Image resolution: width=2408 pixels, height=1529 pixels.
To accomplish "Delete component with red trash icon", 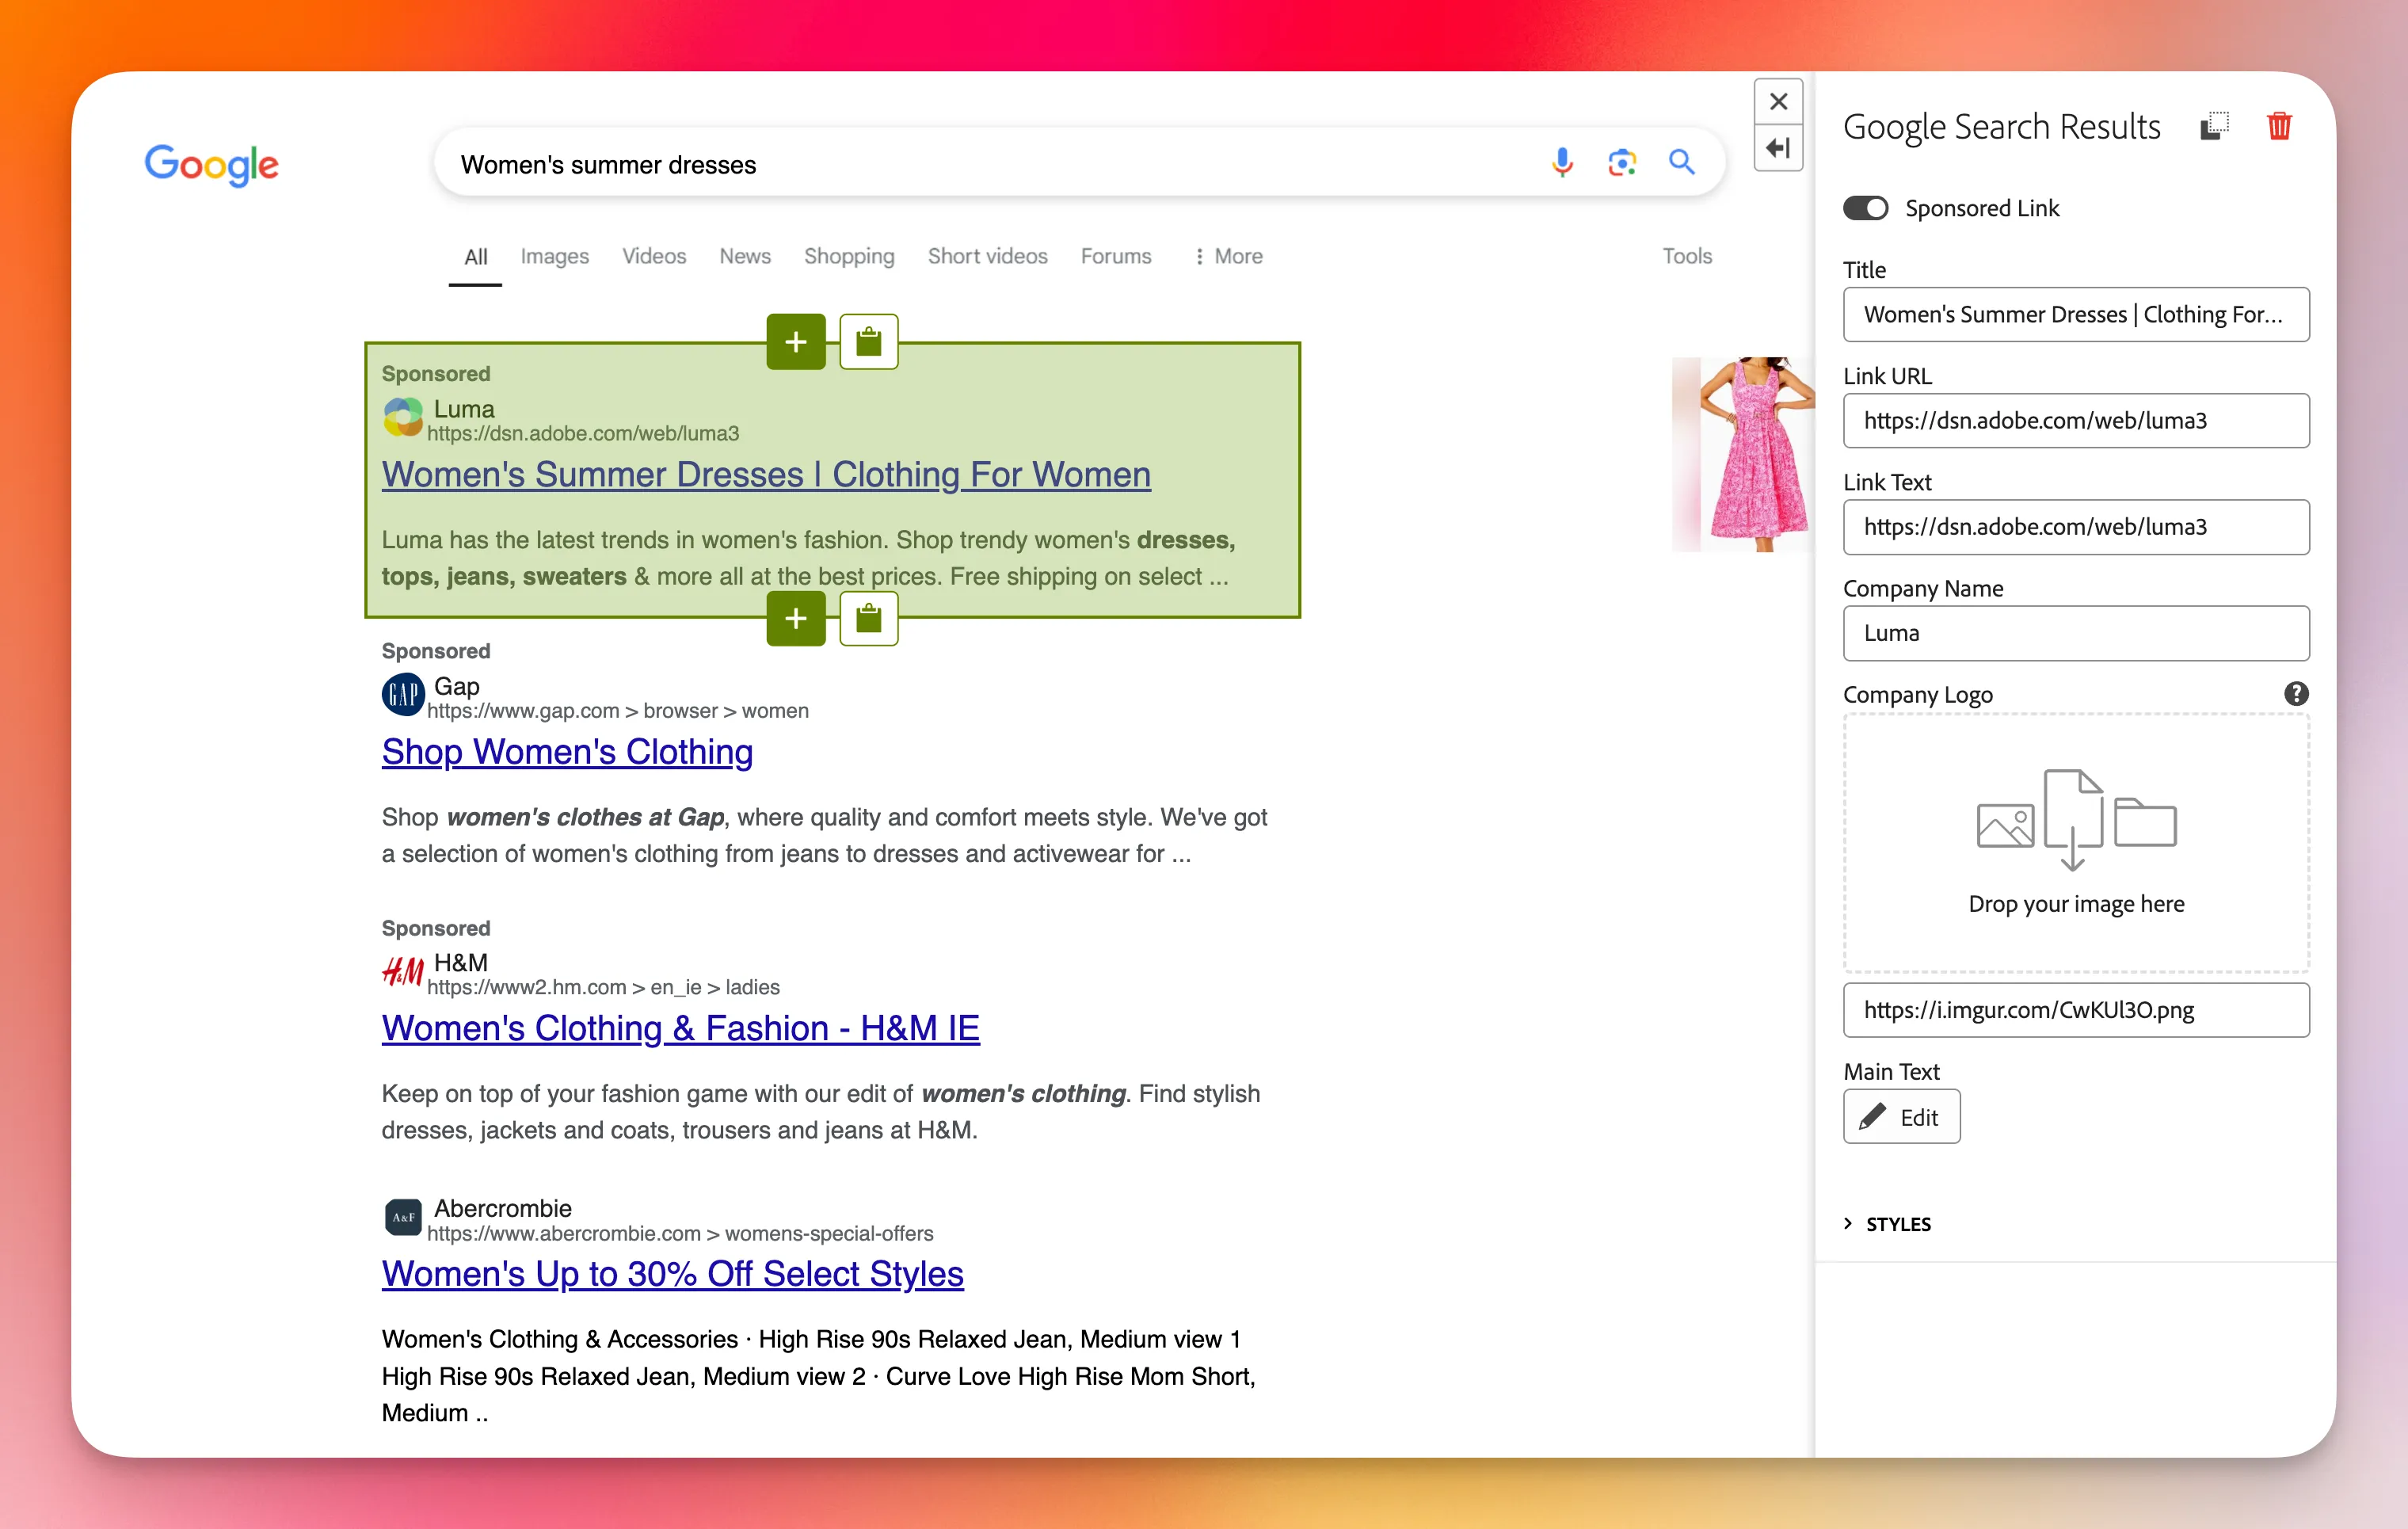I will [2279, 127].
